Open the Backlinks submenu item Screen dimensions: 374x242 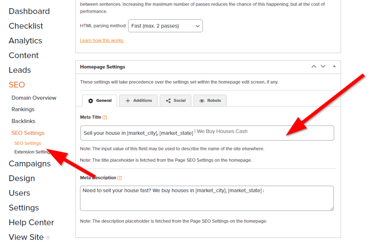23,121
